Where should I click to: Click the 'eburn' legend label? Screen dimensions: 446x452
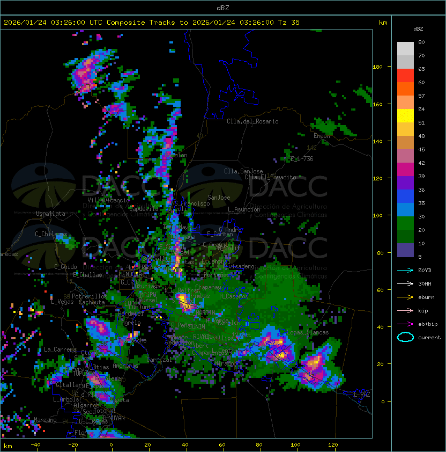(426, 297)
